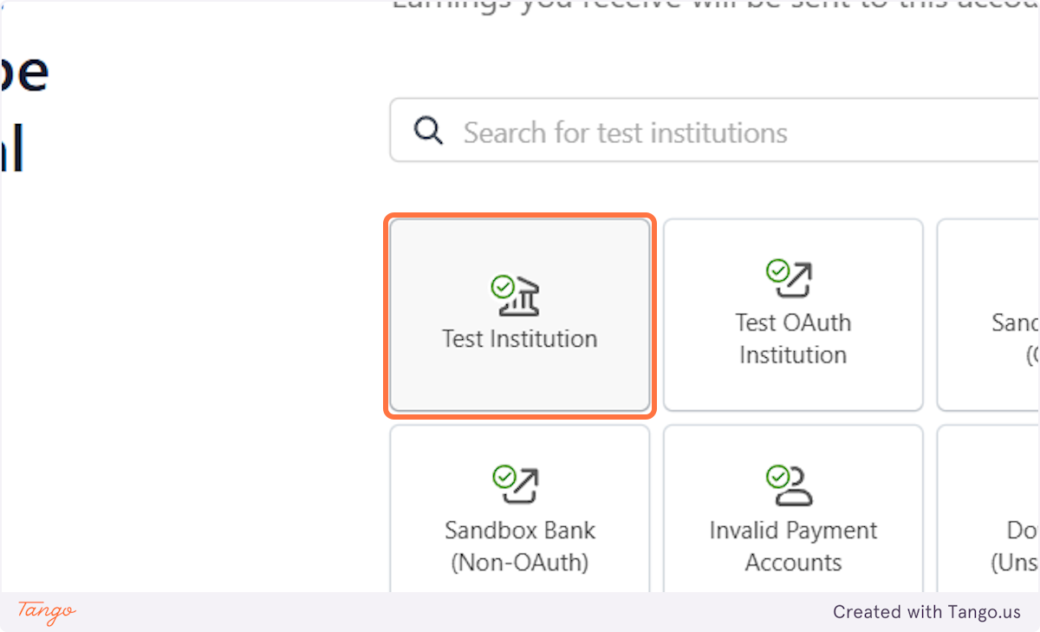
Task: Click the Sandbox Bank external arrow icon
Action: (519, 485)
